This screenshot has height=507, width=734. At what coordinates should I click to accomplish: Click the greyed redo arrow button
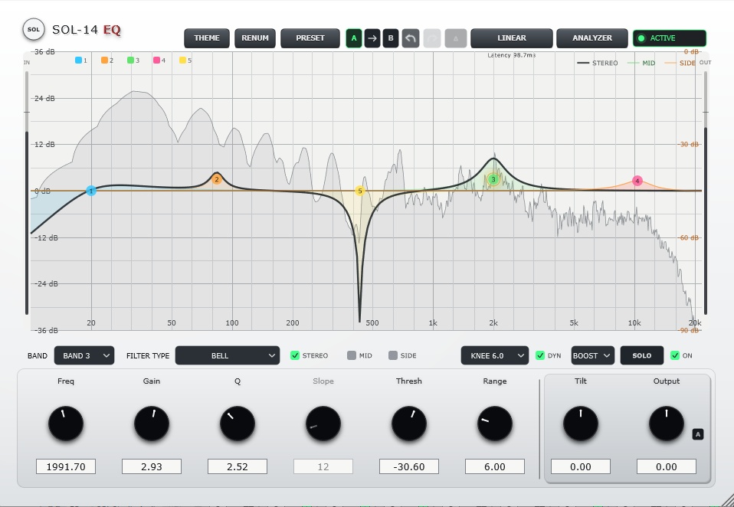(432, 38)
